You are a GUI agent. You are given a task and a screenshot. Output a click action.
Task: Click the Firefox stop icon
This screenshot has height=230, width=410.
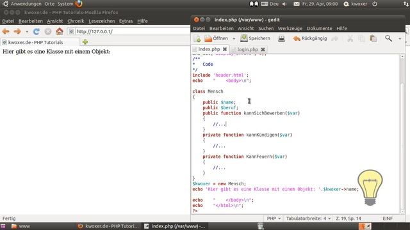point(48,31)
